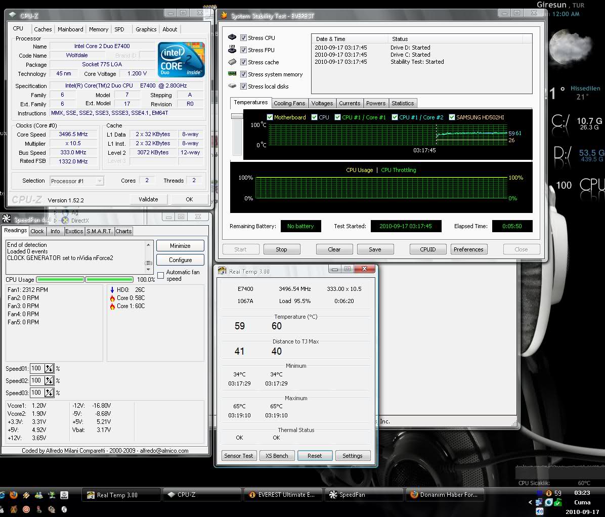Expand hidden system tray icons arrow
605x517 pixels.
530,502
